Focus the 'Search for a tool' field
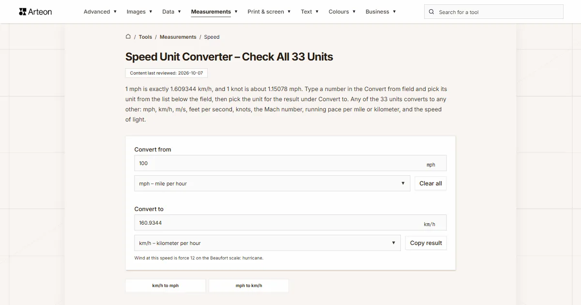The width and height of the screenshot is (581, 305). click(x=494, y=12)
